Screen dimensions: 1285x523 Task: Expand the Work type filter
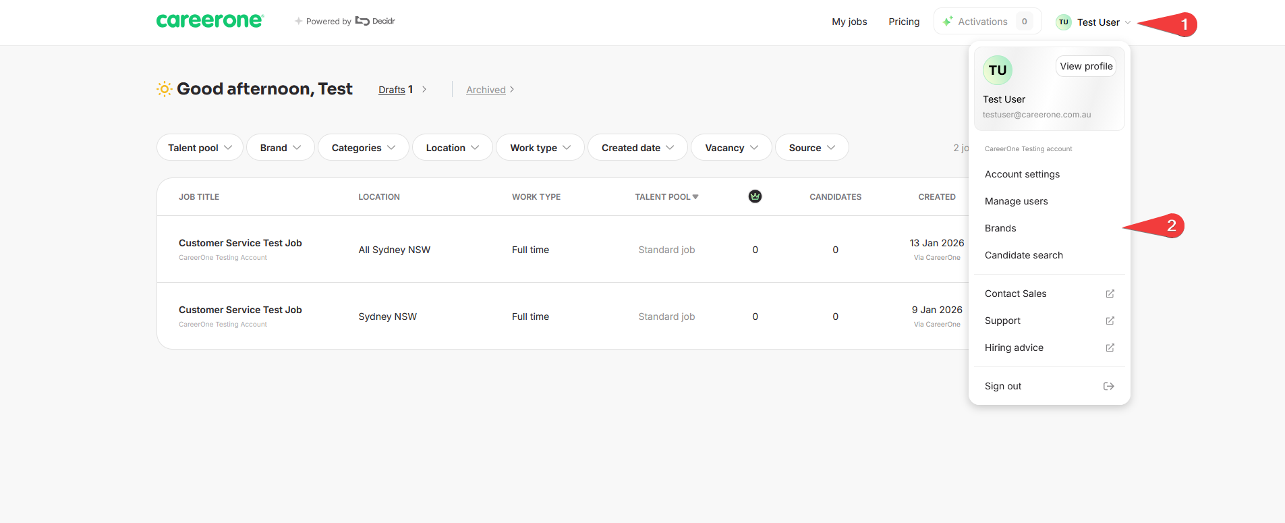coord(540,147)
